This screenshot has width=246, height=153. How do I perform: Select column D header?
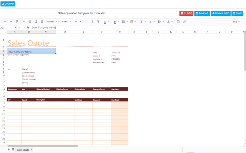[65, 32]
